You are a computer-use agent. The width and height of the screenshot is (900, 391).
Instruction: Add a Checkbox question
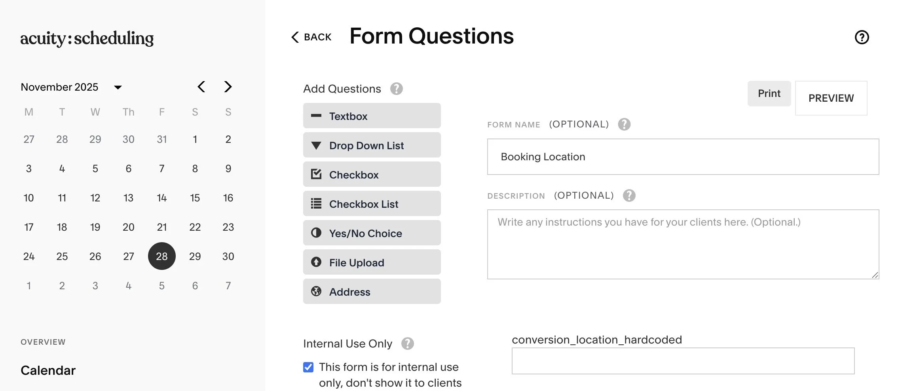coord(372,175)
